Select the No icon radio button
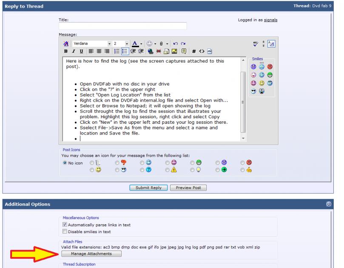This screenshot has width=344, height=268. click(65, 163)
